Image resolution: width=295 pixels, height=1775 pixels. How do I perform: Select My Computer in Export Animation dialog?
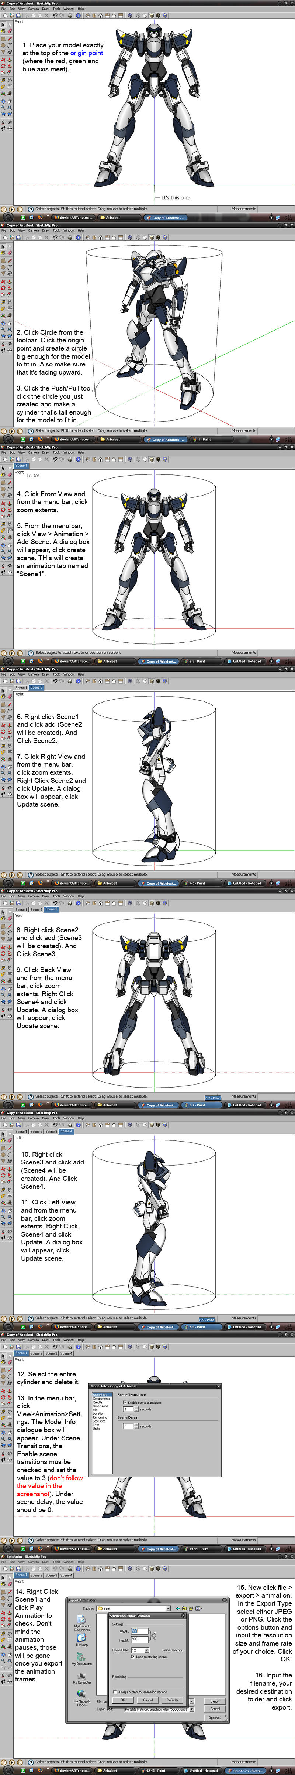pyautogui.click(x=82, y=1678)
